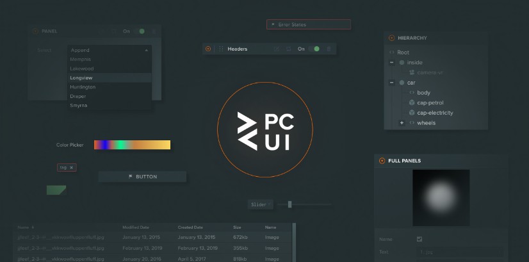Click the Full Panels header collapse icon
Screen dimensions: 529x262
pos(382,161)
